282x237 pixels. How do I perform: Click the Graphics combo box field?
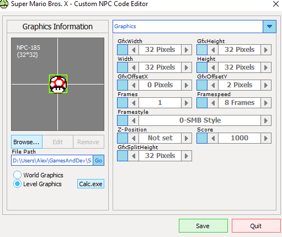click(188, 27)
